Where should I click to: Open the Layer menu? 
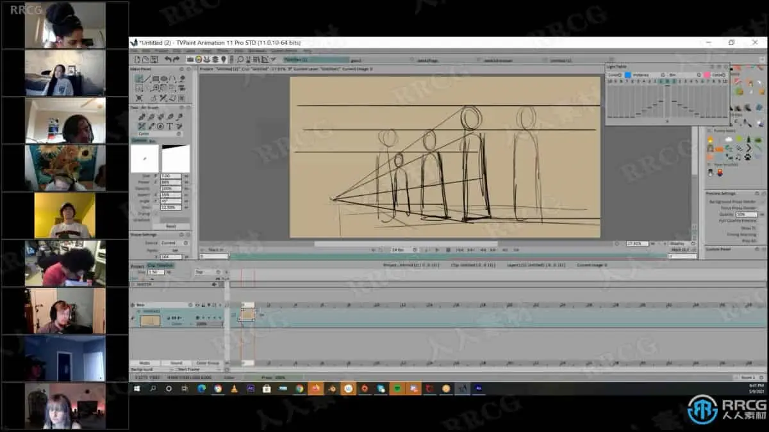(190, 51)
